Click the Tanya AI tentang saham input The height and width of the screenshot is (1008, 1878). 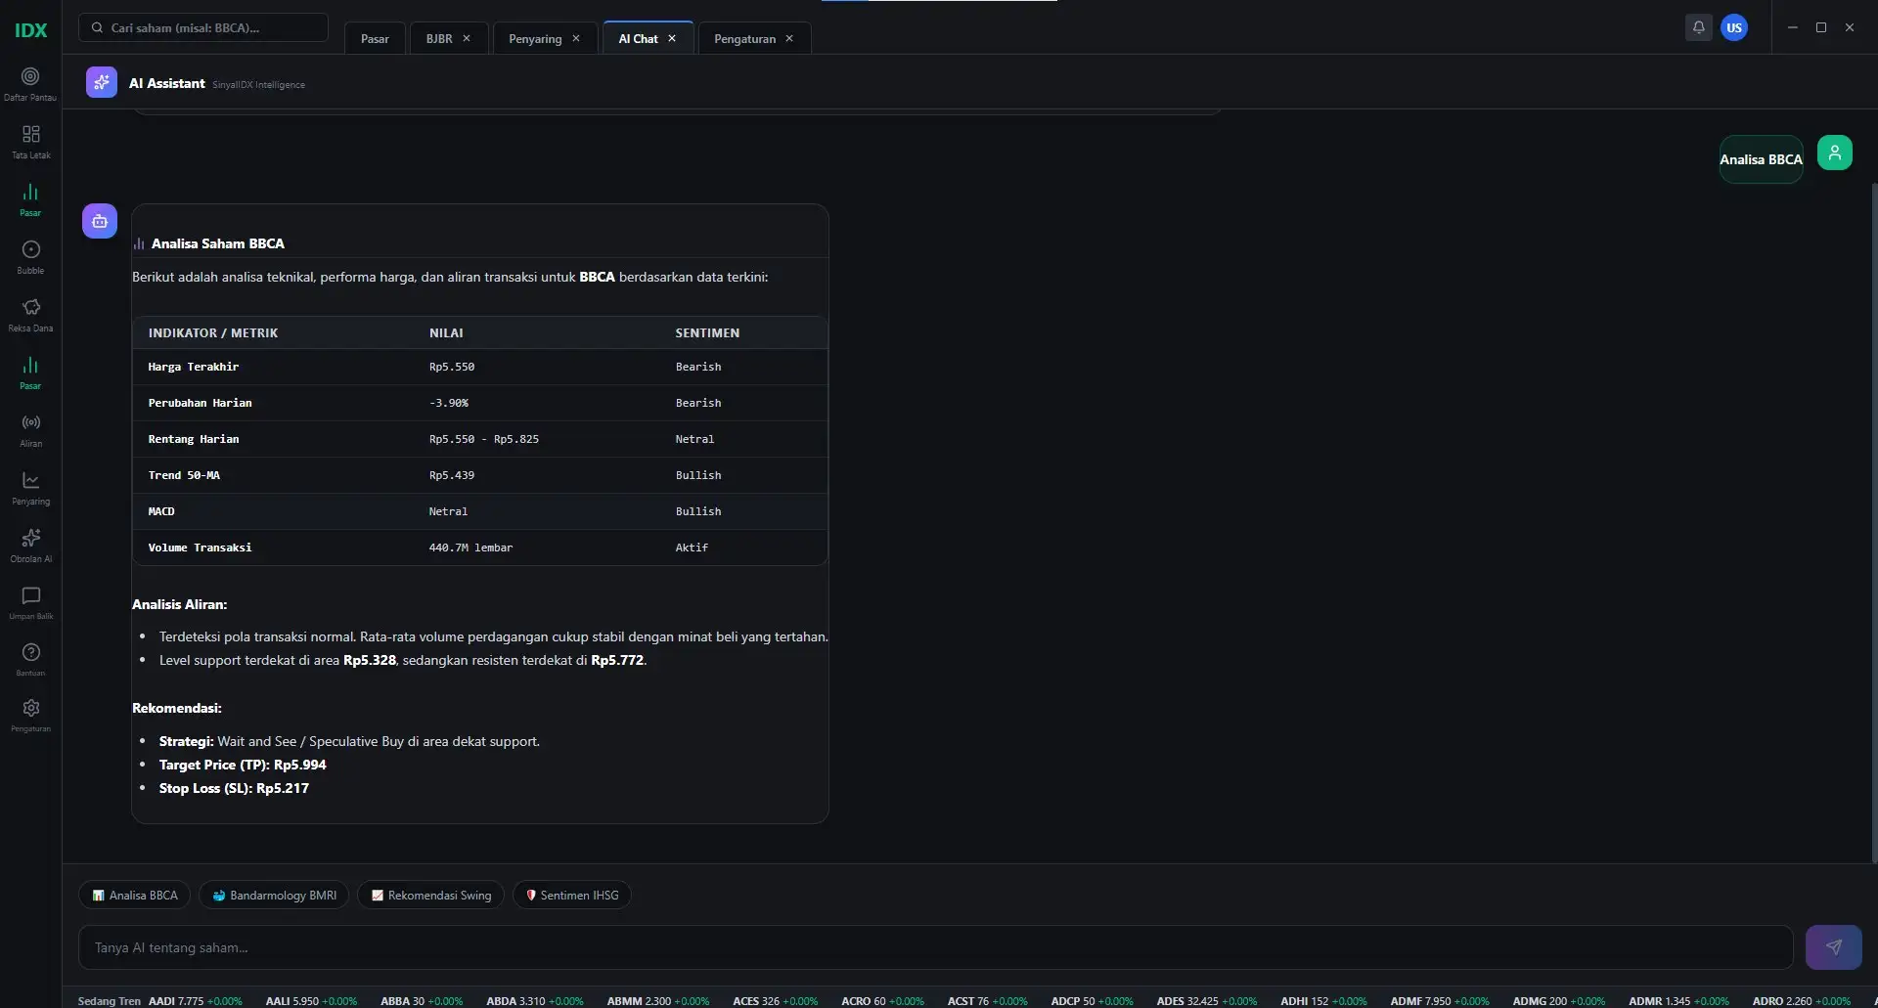coord(935,947)
